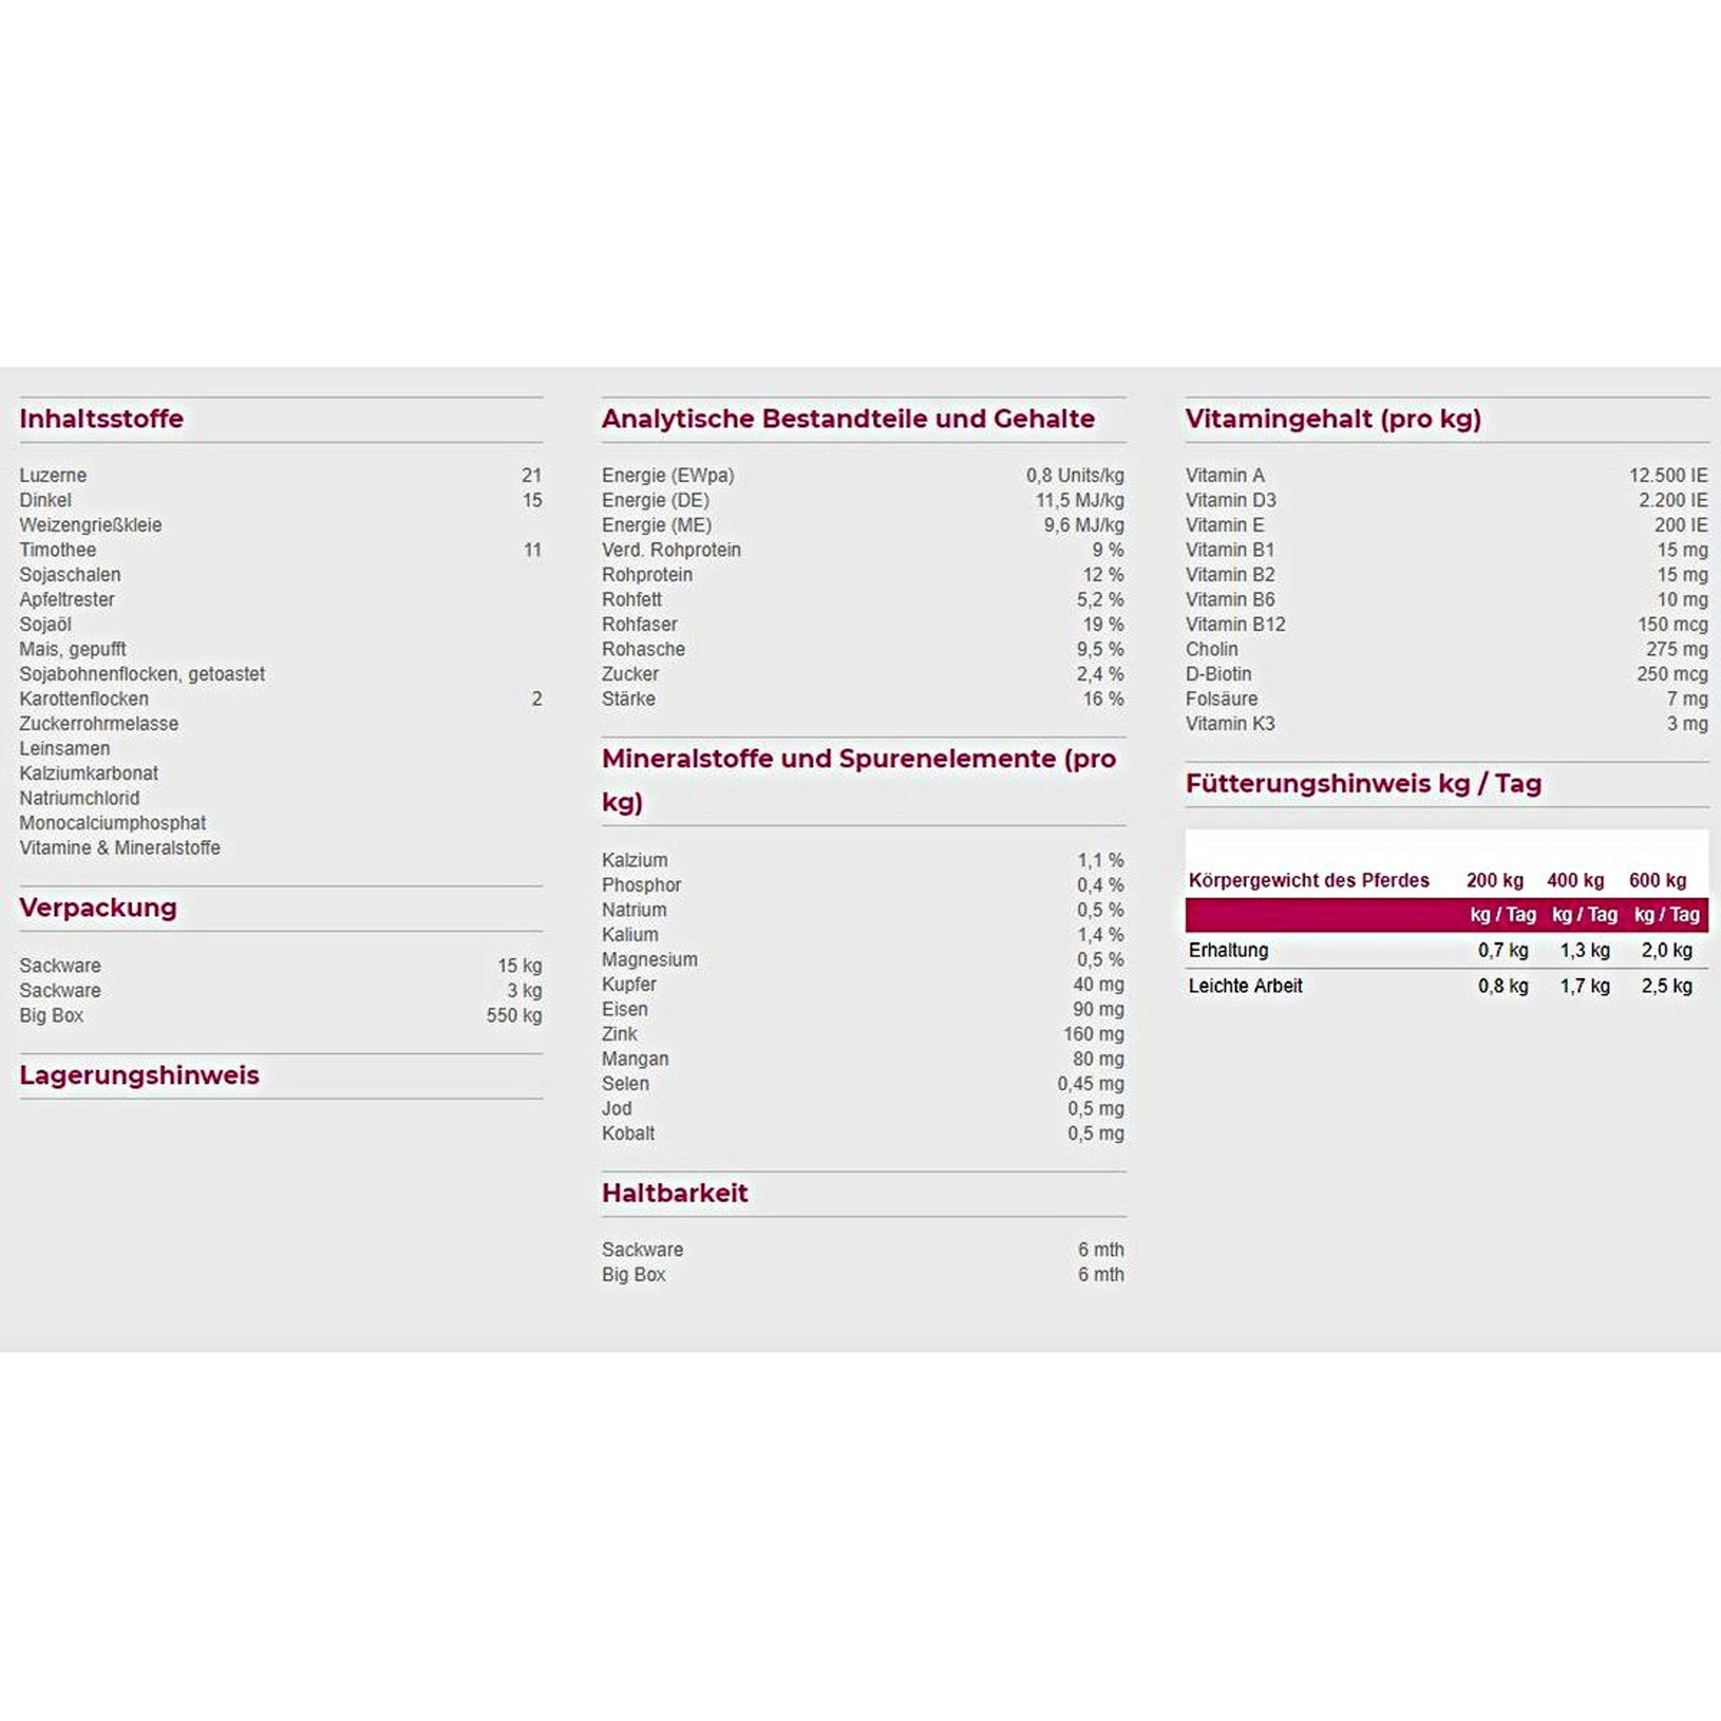Open the Verpackung section heading
This screenshot has height=1721, width=1721.
coord(98,908)
